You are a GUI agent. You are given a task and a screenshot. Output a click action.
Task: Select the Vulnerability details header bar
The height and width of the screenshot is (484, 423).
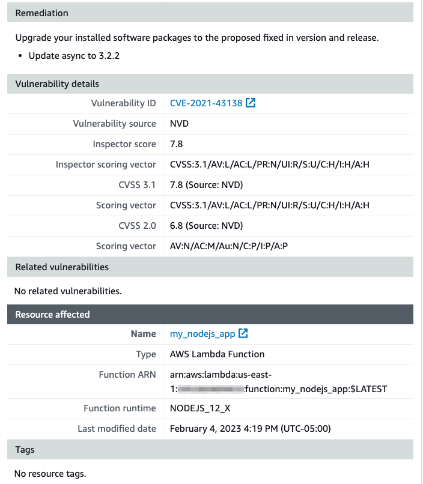click(x=210, y=83)
